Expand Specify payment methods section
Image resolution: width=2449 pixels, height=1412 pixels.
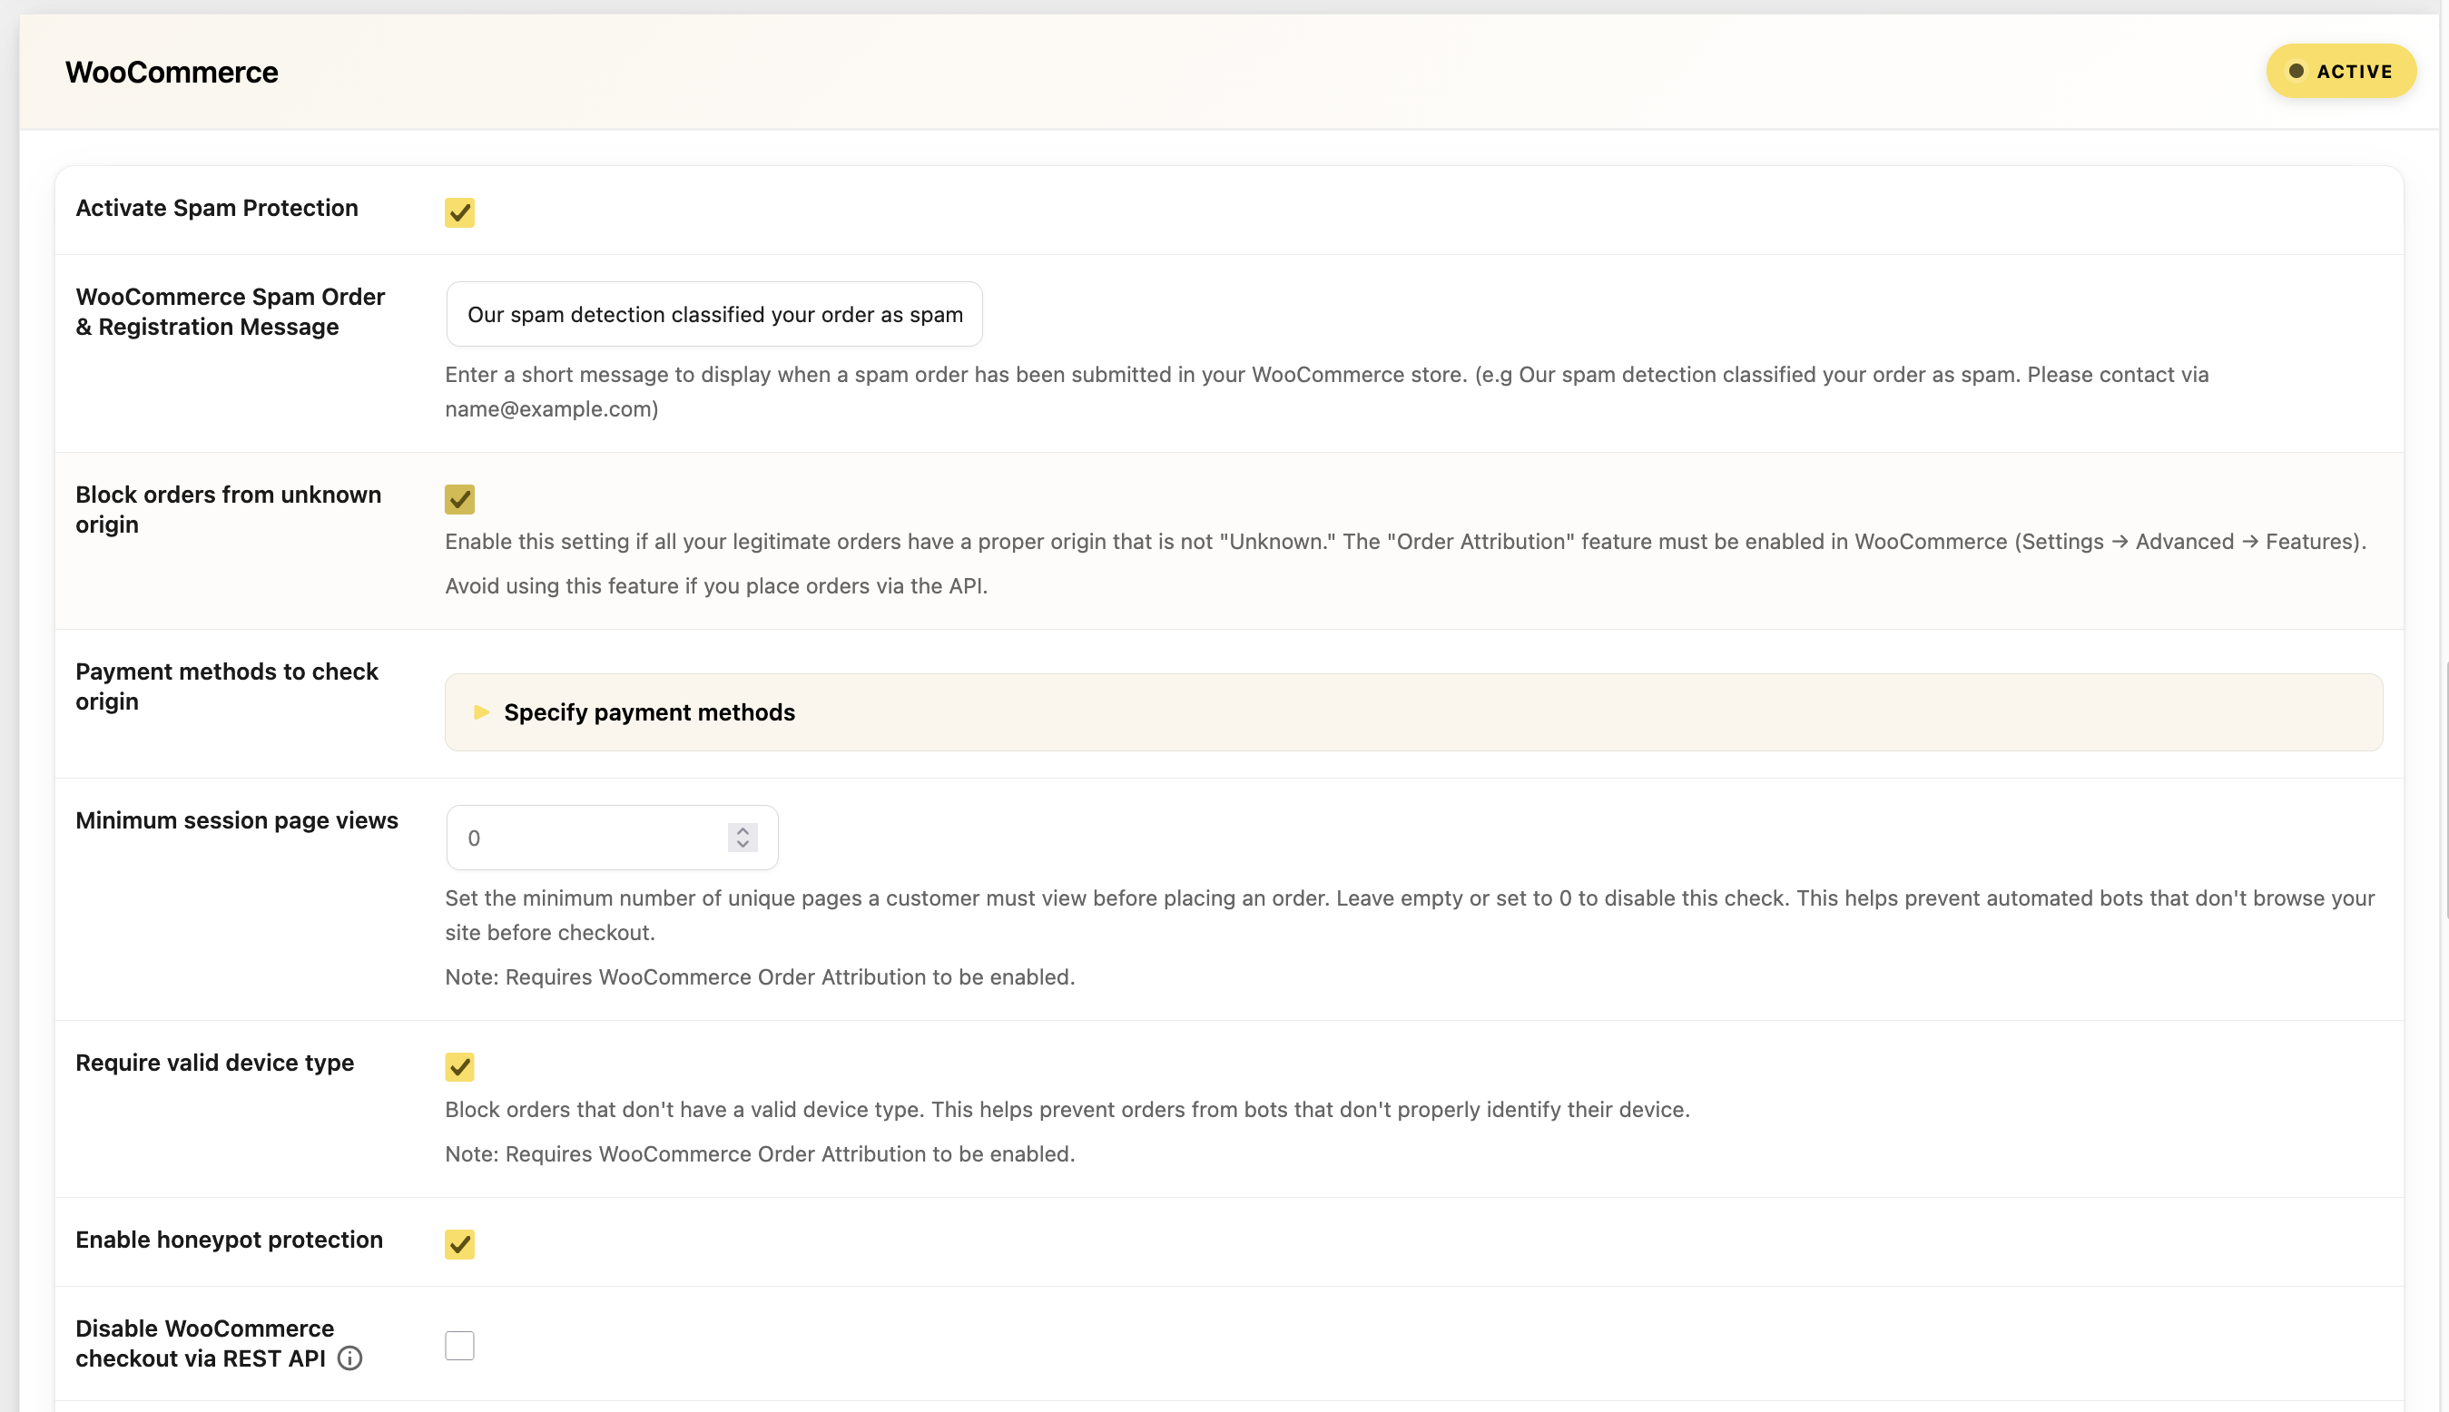(x=1413, y=712)
